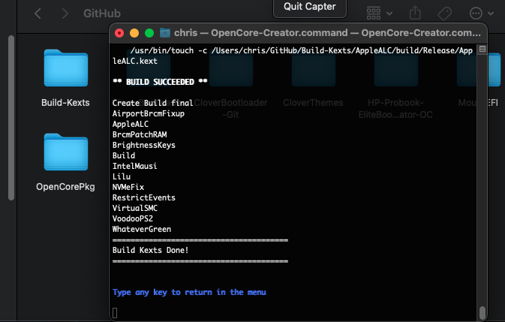Image resolution: width=505 pixels, height=322 pixels.
Task: Click the Finder Tags icon
Action: [445, 14]
